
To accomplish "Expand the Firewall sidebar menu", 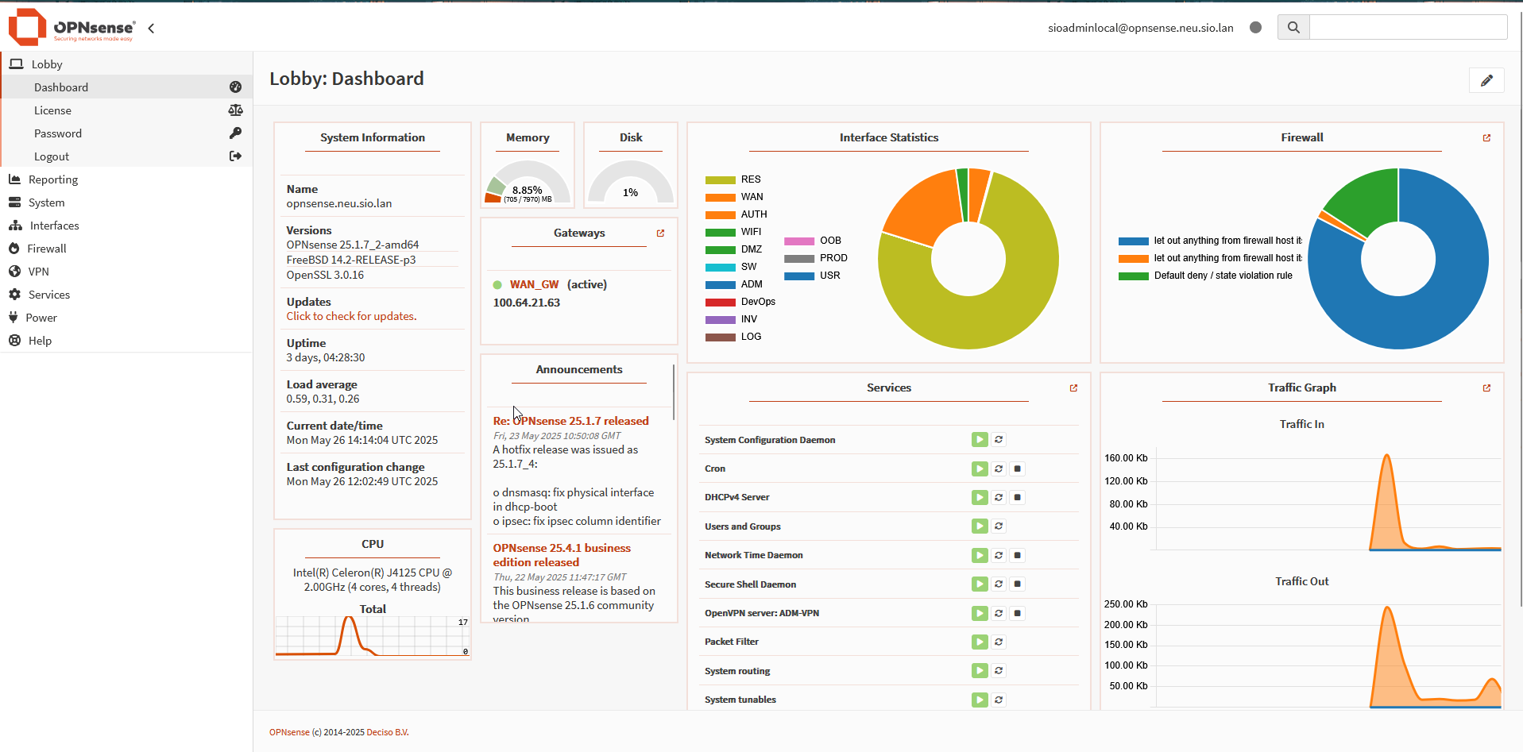I will point(47,249).
